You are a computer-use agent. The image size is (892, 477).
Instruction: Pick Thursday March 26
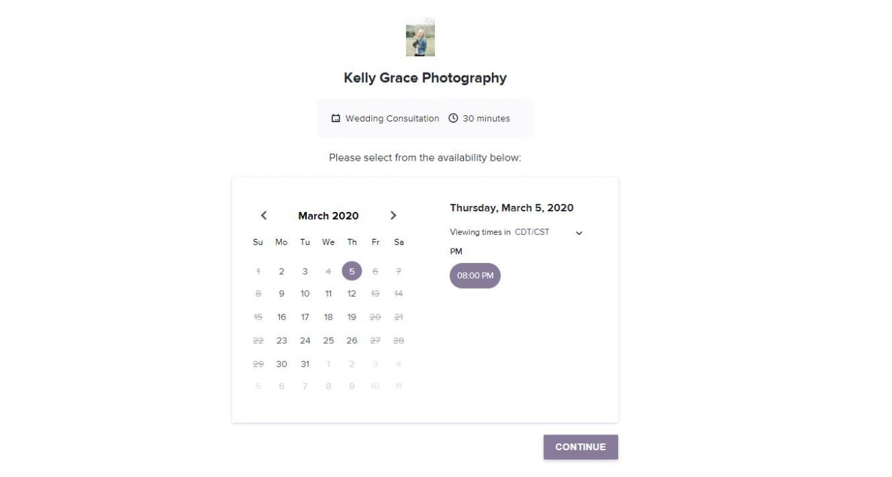pos(351,340)
